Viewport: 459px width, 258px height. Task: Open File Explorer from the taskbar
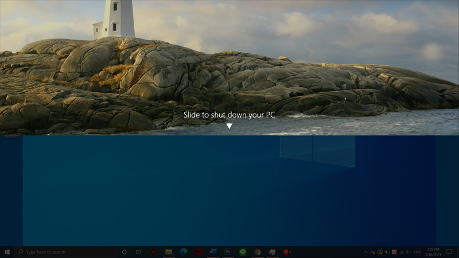click(169, 252)
